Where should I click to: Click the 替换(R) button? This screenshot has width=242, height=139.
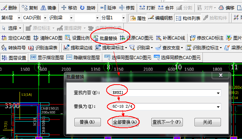pyautogui.click(x=87, y=122)
